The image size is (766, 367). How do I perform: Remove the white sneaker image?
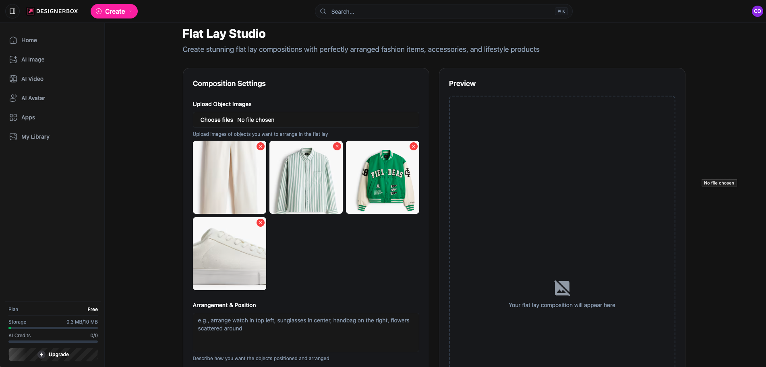point(261,223)
